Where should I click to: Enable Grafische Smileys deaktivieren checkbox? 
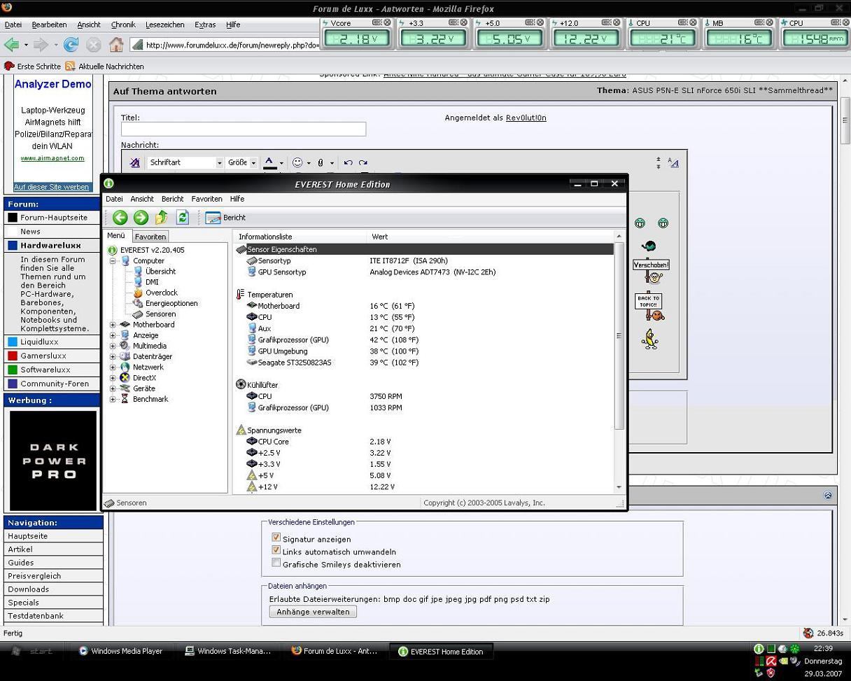(x=276, y=563)
